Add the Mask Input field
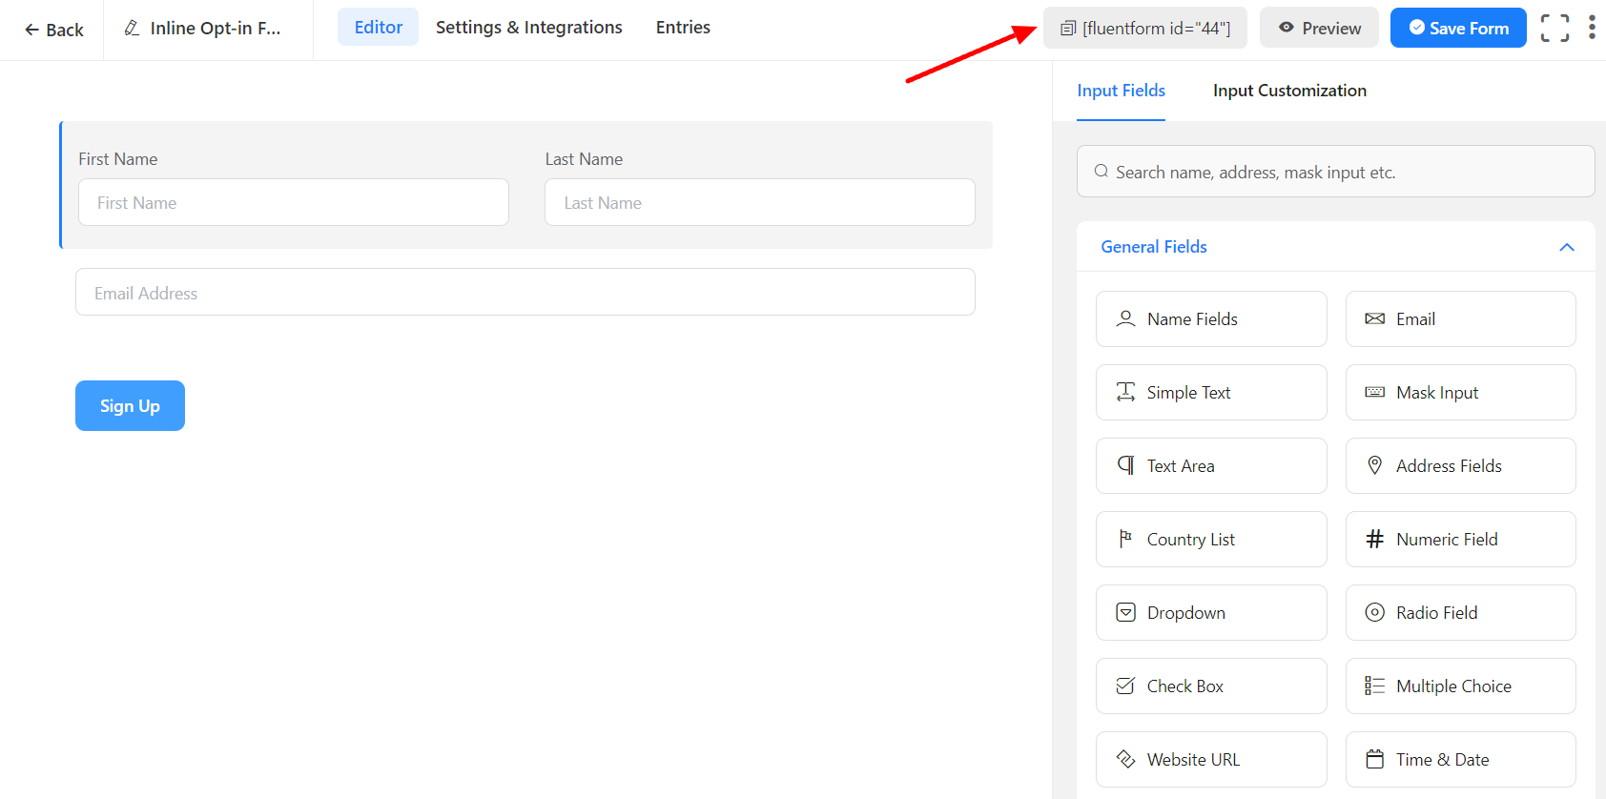Image resolution: width=1606 pixels, height=799 pixels. pos(1460,393)
